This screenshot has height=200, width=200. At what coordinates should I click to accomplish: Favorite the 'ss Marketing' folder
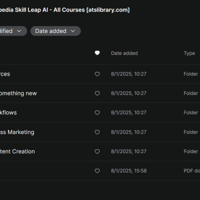click(x=97, y=132)
